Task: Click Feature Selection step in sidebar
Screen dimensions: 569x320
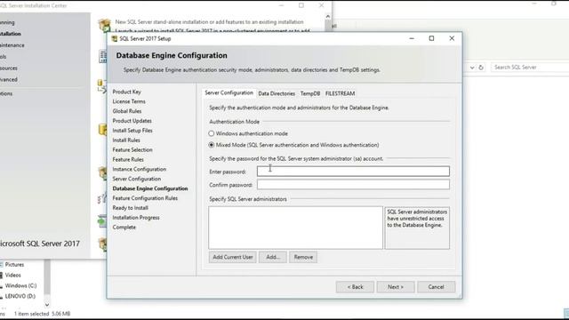Action: [132, 150]
